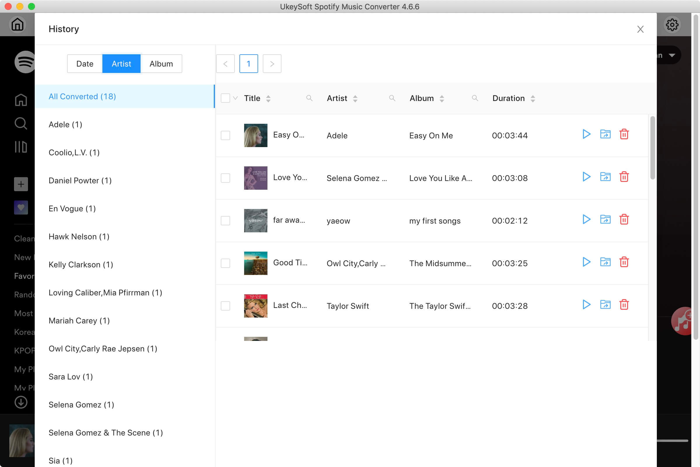This screenshot has height=467, width=700.
Task: Tick the select-all checkbox in the header
Action: tap(225, 98)
